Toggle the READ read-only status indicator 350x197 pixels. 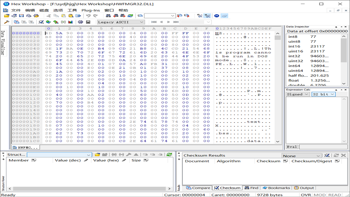335,195
